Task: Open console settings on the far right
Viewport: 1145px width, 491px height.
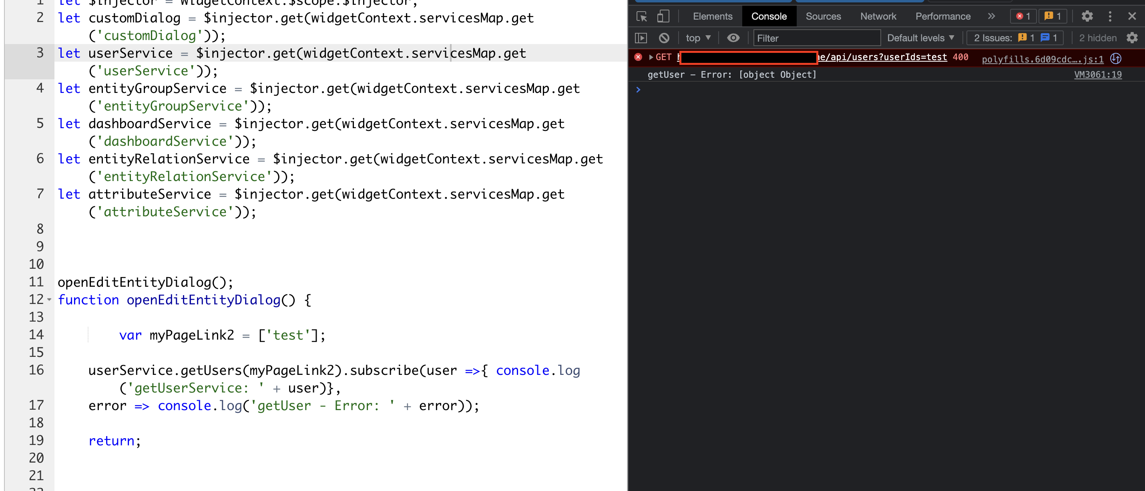Action: point(1132,38)
